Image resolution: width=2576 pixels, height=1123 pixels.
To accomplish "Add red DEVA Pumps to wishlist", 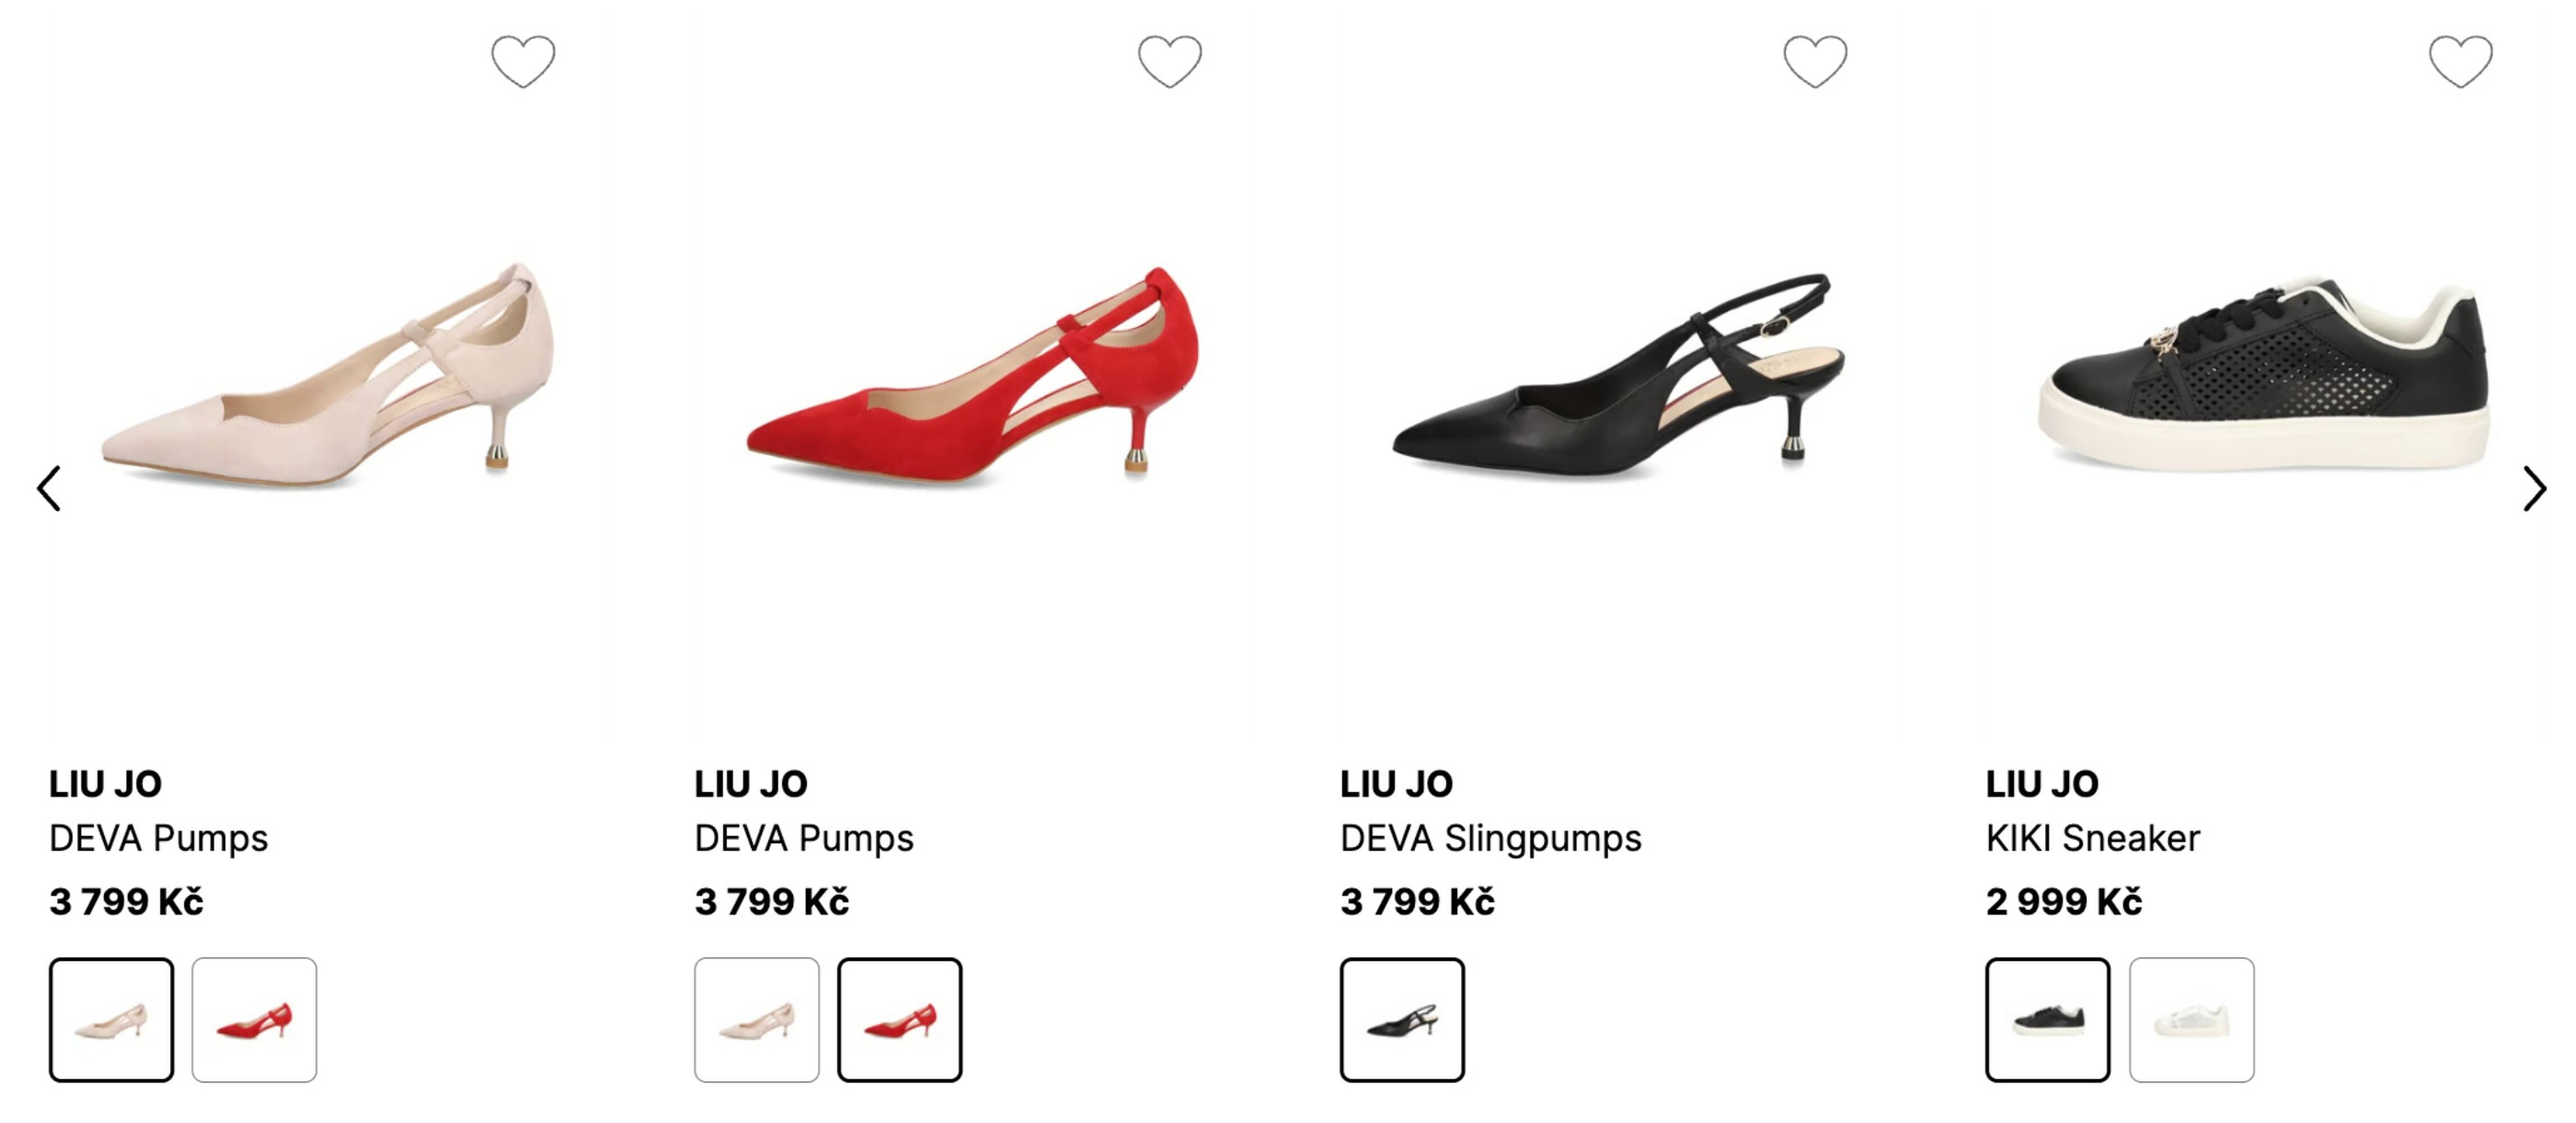I will click(1169, 61).
